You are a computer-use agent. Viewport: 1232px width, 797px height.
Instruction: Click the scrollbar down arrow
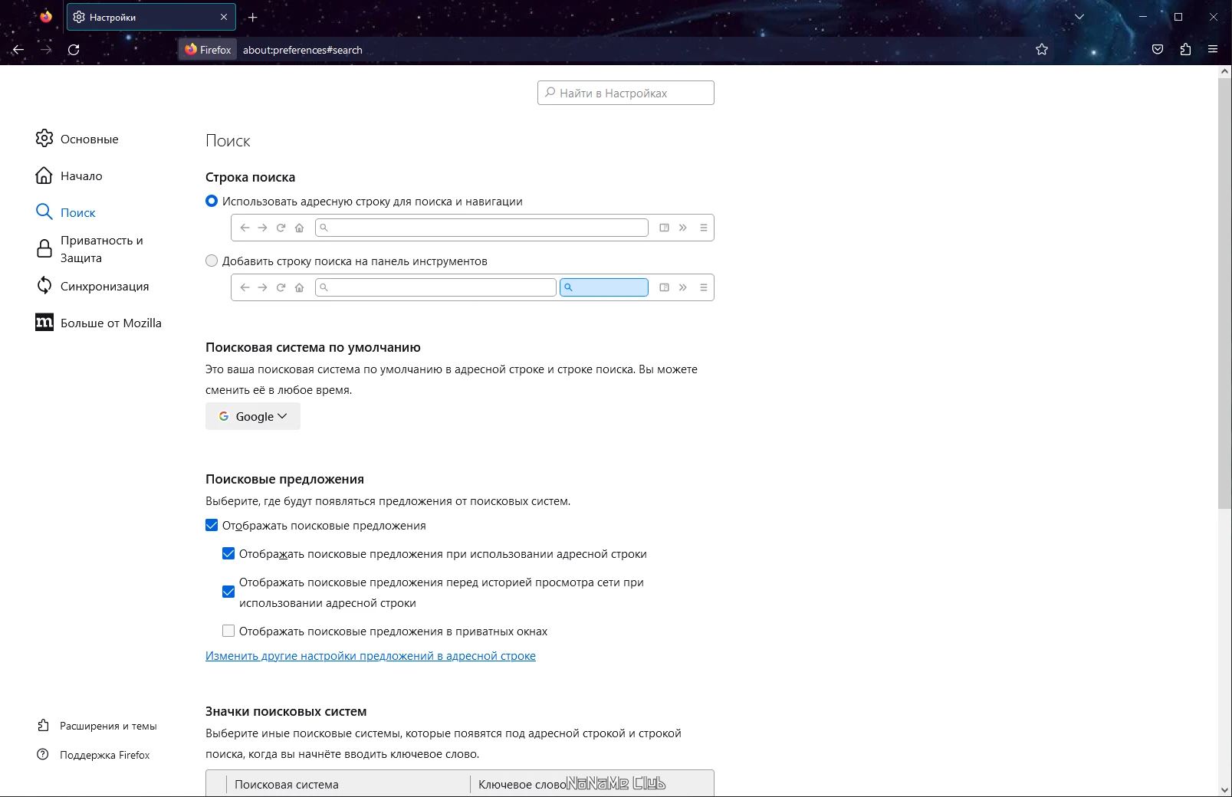(x=1224, y=790)
